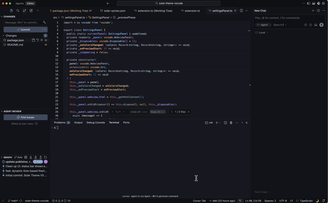
Task: Open Debug Console panel tab
Action: (96, 122)
